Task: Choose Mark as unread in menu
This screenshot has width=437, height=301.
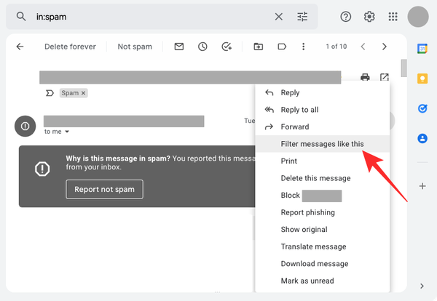Action: click(322, 281)
